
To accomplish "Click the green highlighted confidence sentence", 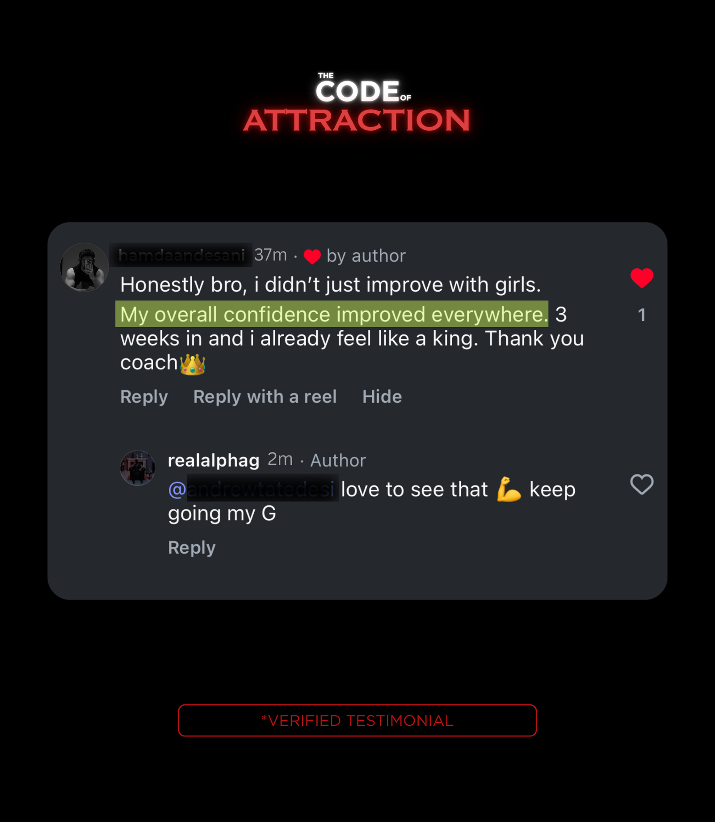I will tap(332, 314).
